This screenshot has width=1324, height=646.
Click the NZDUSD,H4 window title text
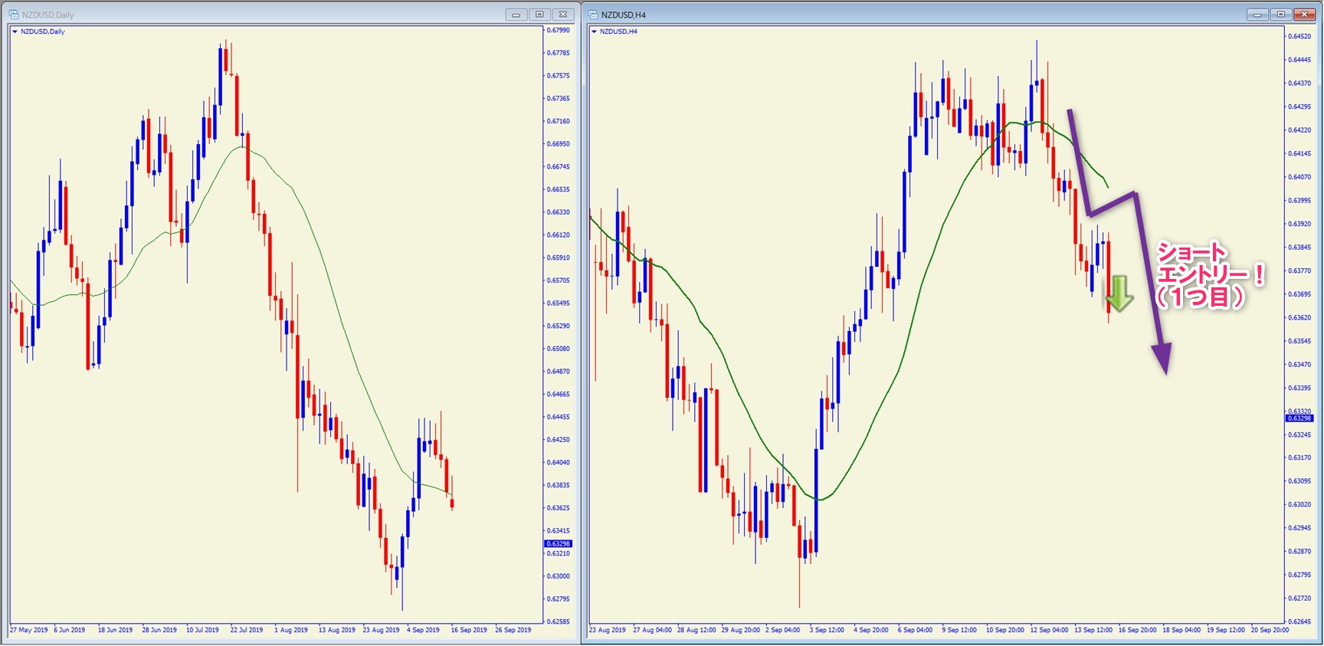click(624, 15)
